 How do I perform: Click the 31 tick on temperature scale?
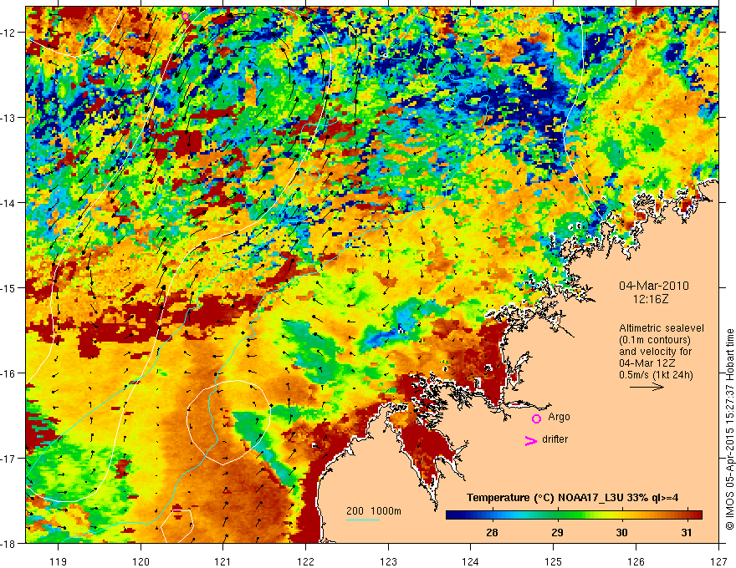coord(687,532)
